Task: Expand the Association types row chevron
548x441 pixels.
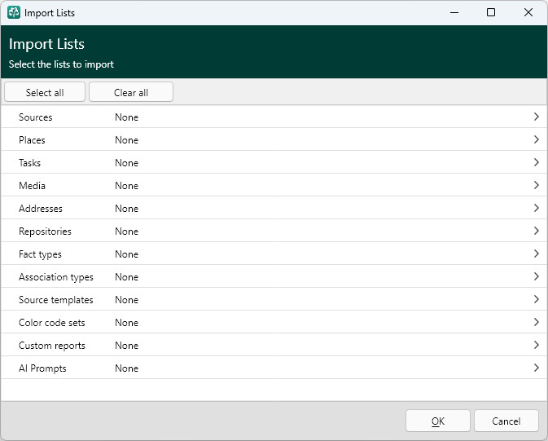Action: (537, 276)
